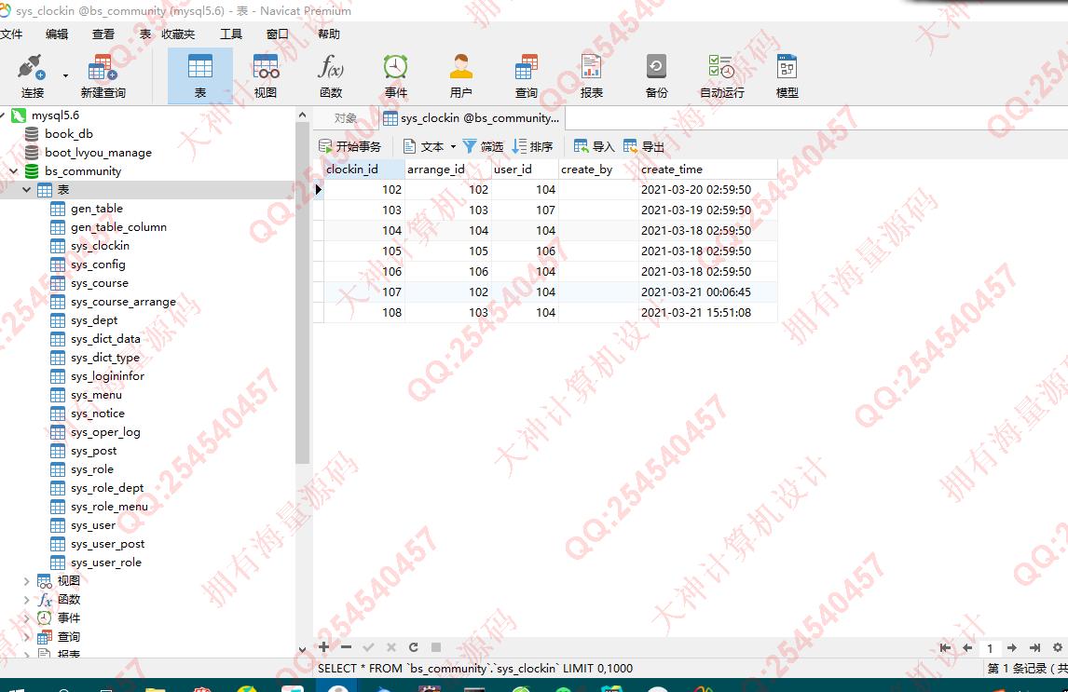This screenshot has width=1068, height=692.
Task: Expand the Queries (查询) tree node
Action: (x=27, y=637)
